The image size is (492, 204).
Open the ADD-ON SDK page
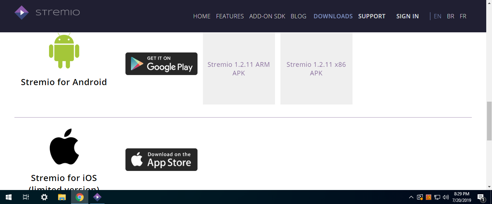267,16
